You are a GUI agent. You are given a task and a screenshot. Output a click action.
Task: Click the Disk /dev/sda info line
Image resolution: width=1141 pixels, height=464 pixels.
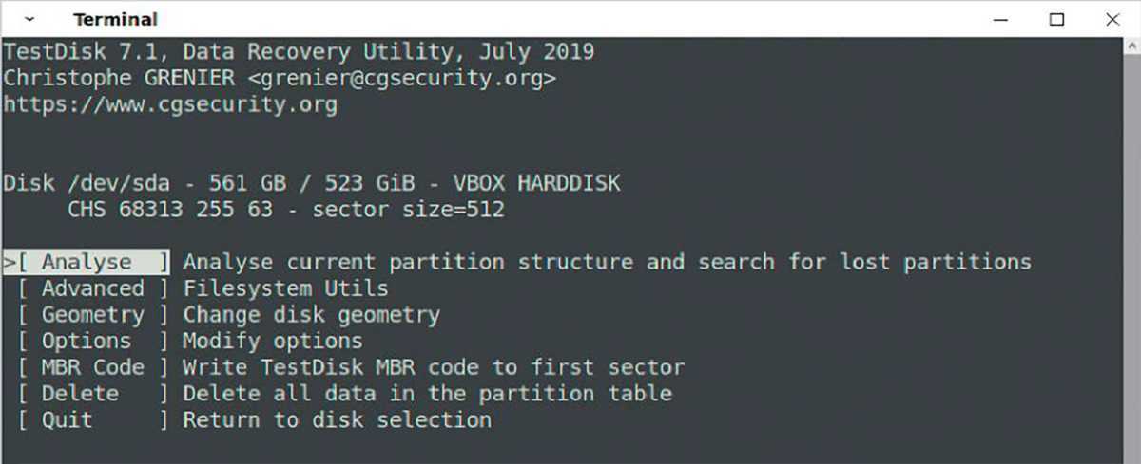point(312,183)
